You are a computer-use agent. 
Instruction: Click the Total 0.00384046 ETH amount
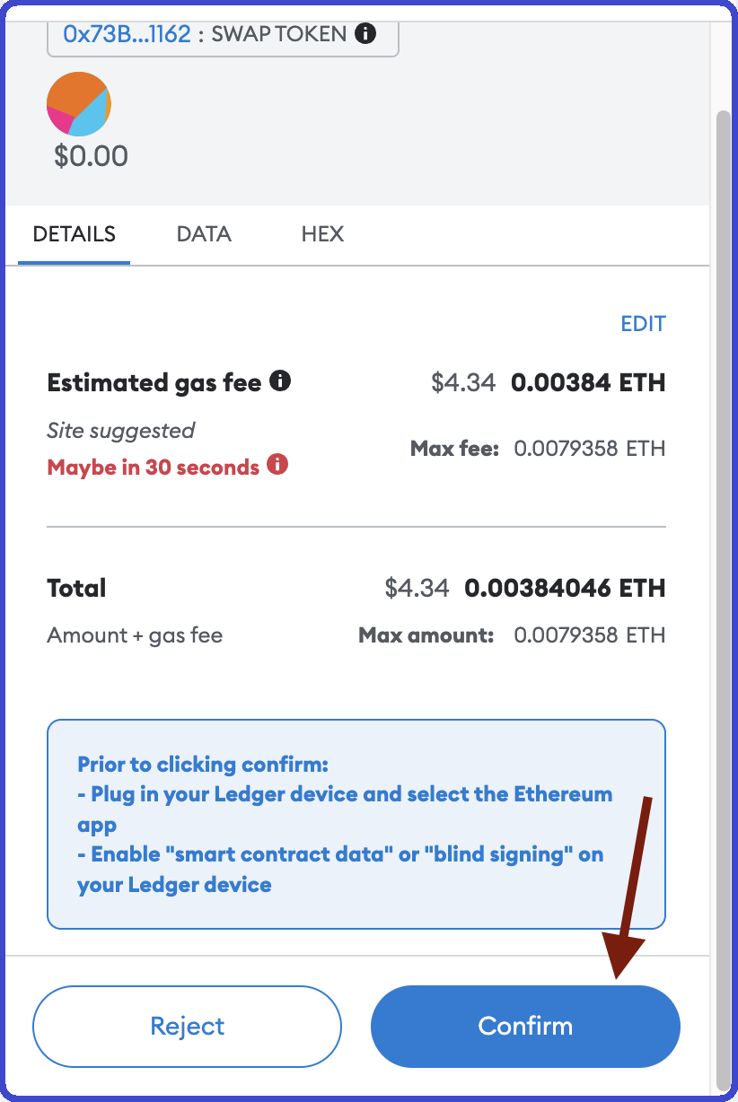565,589
